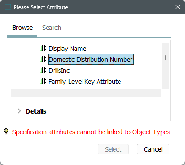Image resolution: width=185 pixels, height=165 pixels.
Task: Pick Family-Level Key Attribute from the tree
Action: (85, 82)
